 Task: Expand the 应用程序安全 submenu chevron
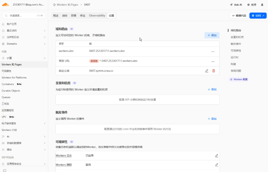(45, 164)
